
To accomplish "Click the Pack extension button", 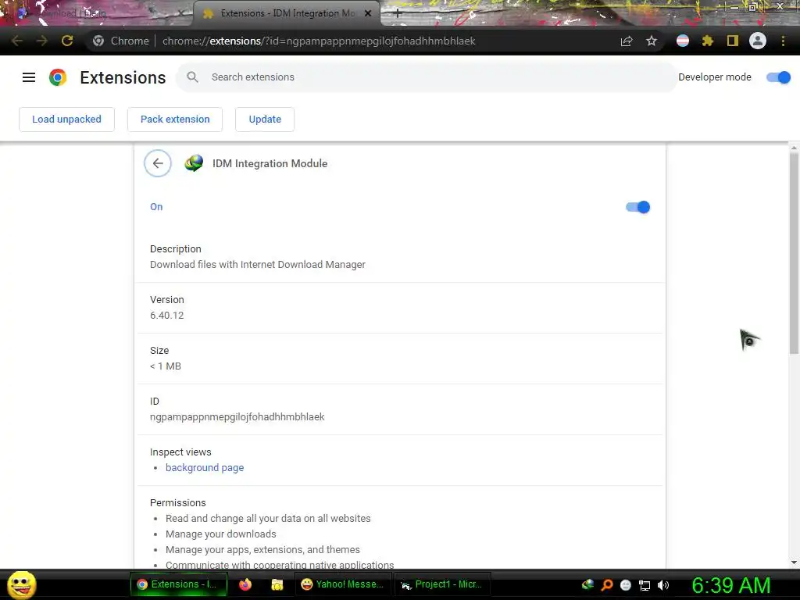I will pos(175,120).
